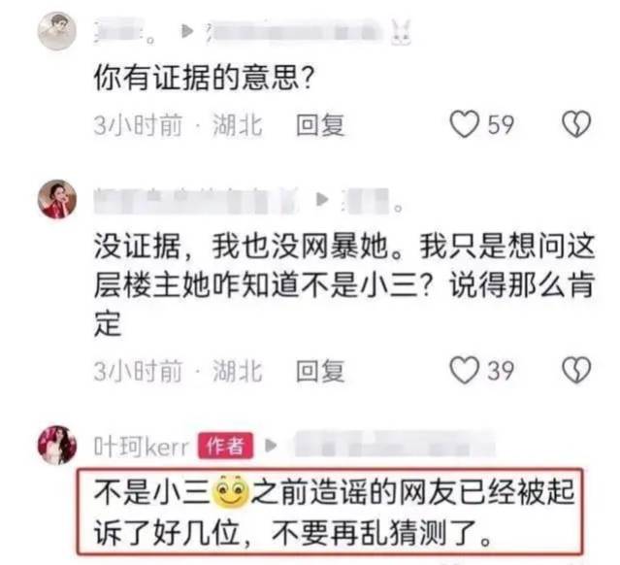Tap the red 作者 author badge
The image size is (620, 565).
point(225,446)
